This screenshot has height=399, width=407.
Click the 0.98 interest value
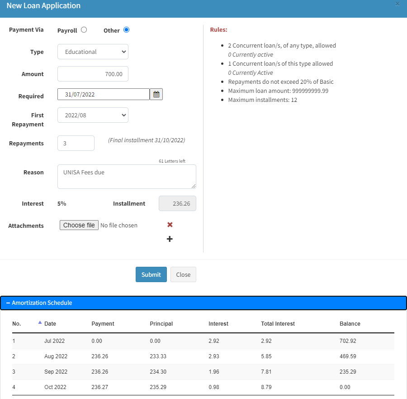[214, 387]
